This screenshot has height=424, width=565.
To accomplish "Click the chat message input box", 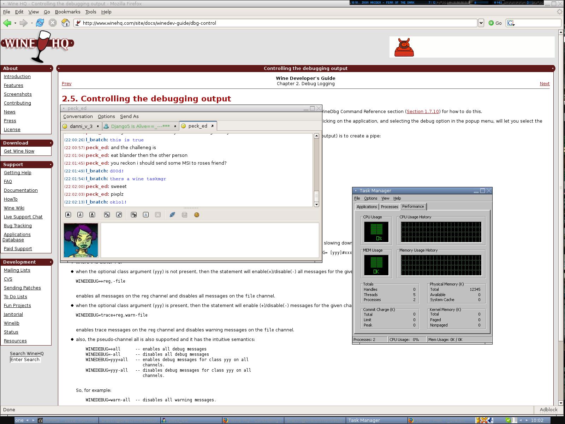I will [210, 240].
